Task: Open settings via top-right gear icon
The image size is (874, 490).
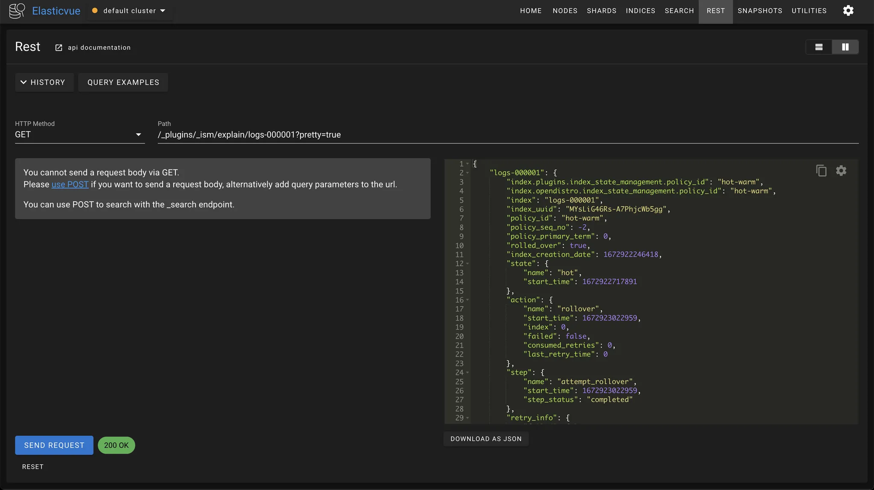Action: click(x=848, y=11)
